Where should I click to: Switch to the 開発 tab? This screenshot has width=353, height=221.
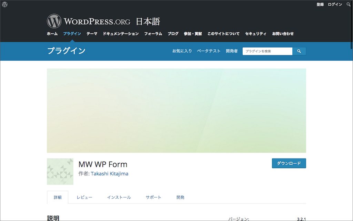tap(180, 197)
